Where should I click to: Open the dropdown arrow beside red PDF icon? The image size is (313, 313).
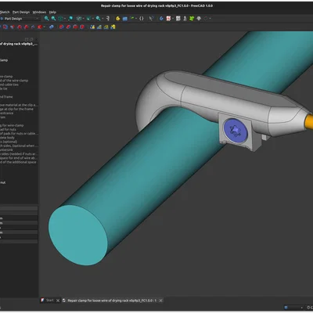(172, 19)
